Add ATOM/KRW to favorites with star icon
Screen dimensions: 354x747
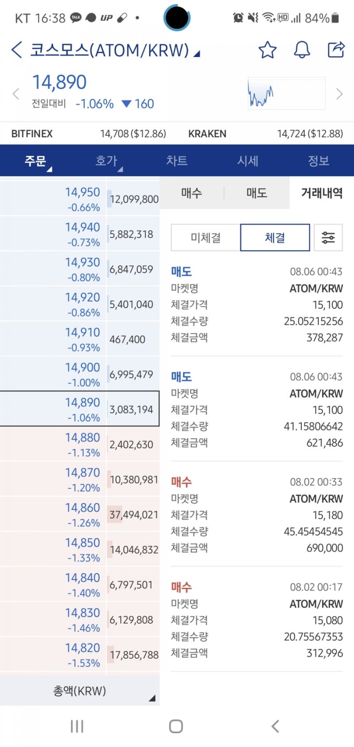pyautogui.click(x=267, y=50)
